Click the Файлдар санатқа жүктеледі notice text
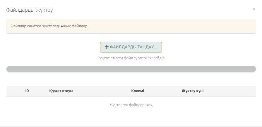262x127 pixels. pos(35,26)
